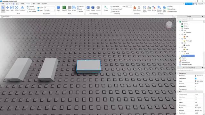Click the Group parts button
This screenshot has width=205, height=115.
pos(80,6)
